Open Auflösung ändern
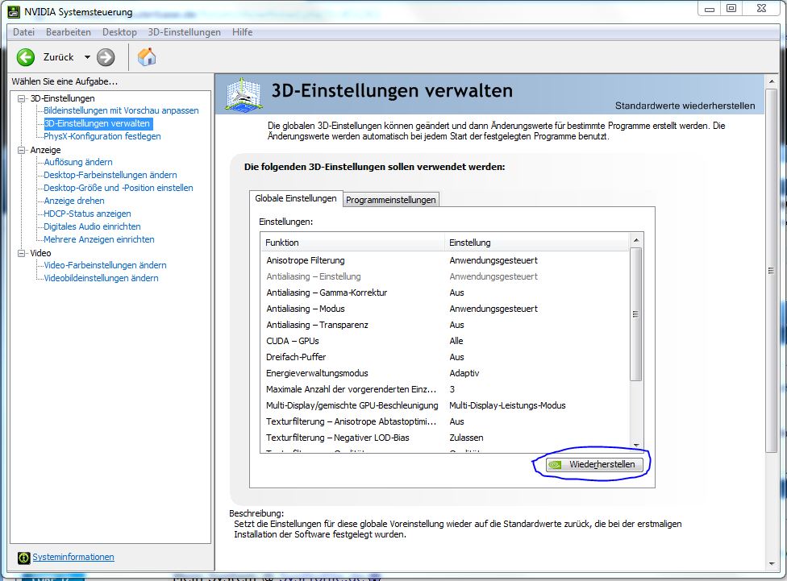Image resolution: width=787 pixels, height=581 pixels. [x=77, y=162]
